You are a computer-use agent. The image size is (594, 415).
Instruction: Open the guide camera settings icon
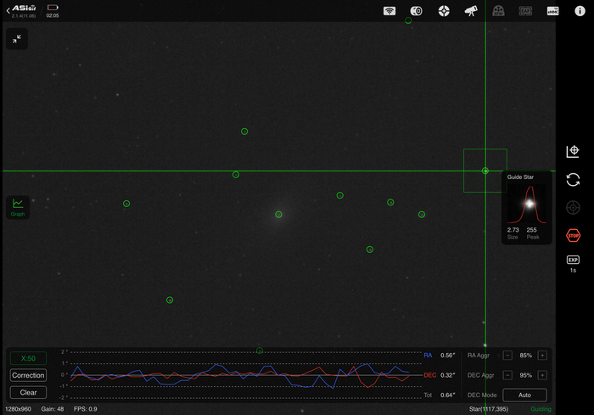click(417, 11)
